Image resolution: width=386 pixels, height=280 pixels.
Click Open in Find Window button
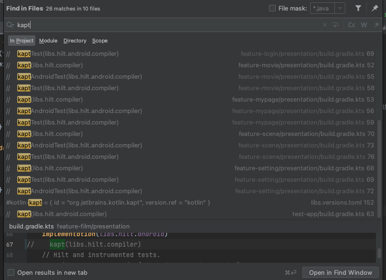coord(340,273)
